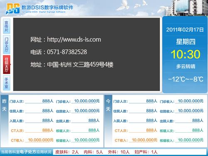Click the 皮肤科: 2人 ticker item
This screenshot has width=208, height=156.
pyautogui.click(x=67, y=152)
